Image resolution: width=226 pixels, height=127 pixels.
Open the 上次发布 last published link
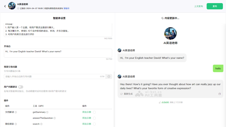(x=198, y=6)
